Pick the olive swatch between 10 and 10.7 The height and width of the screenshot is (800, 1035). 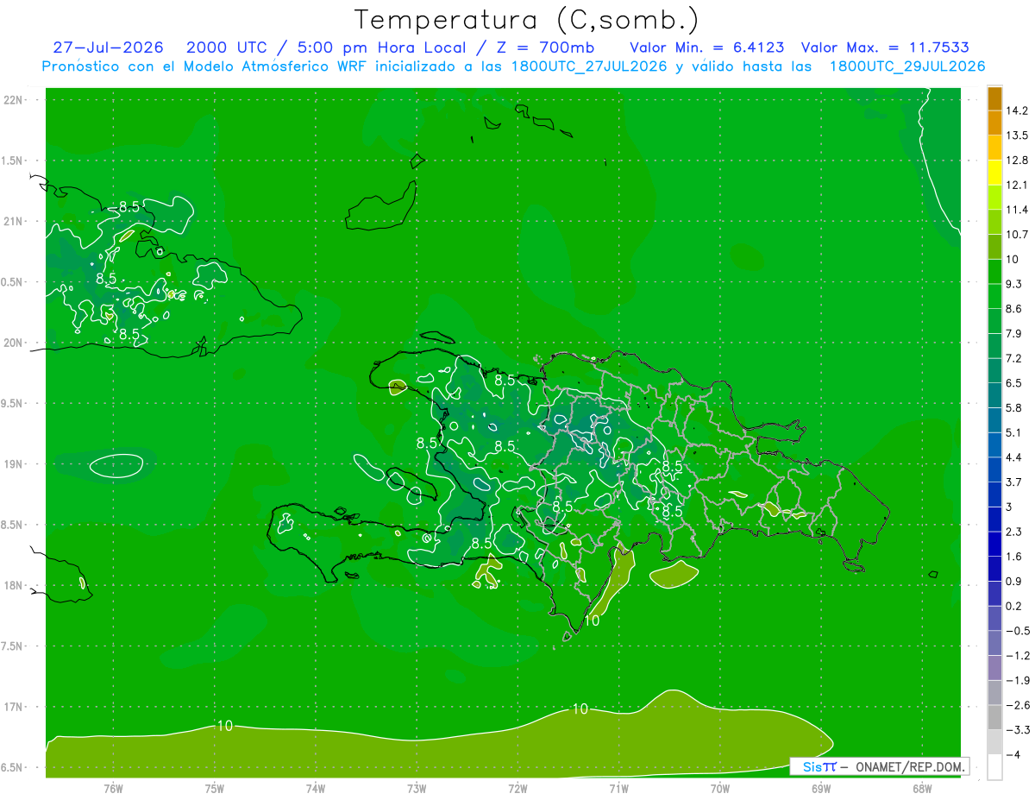(x=994, y=246)
